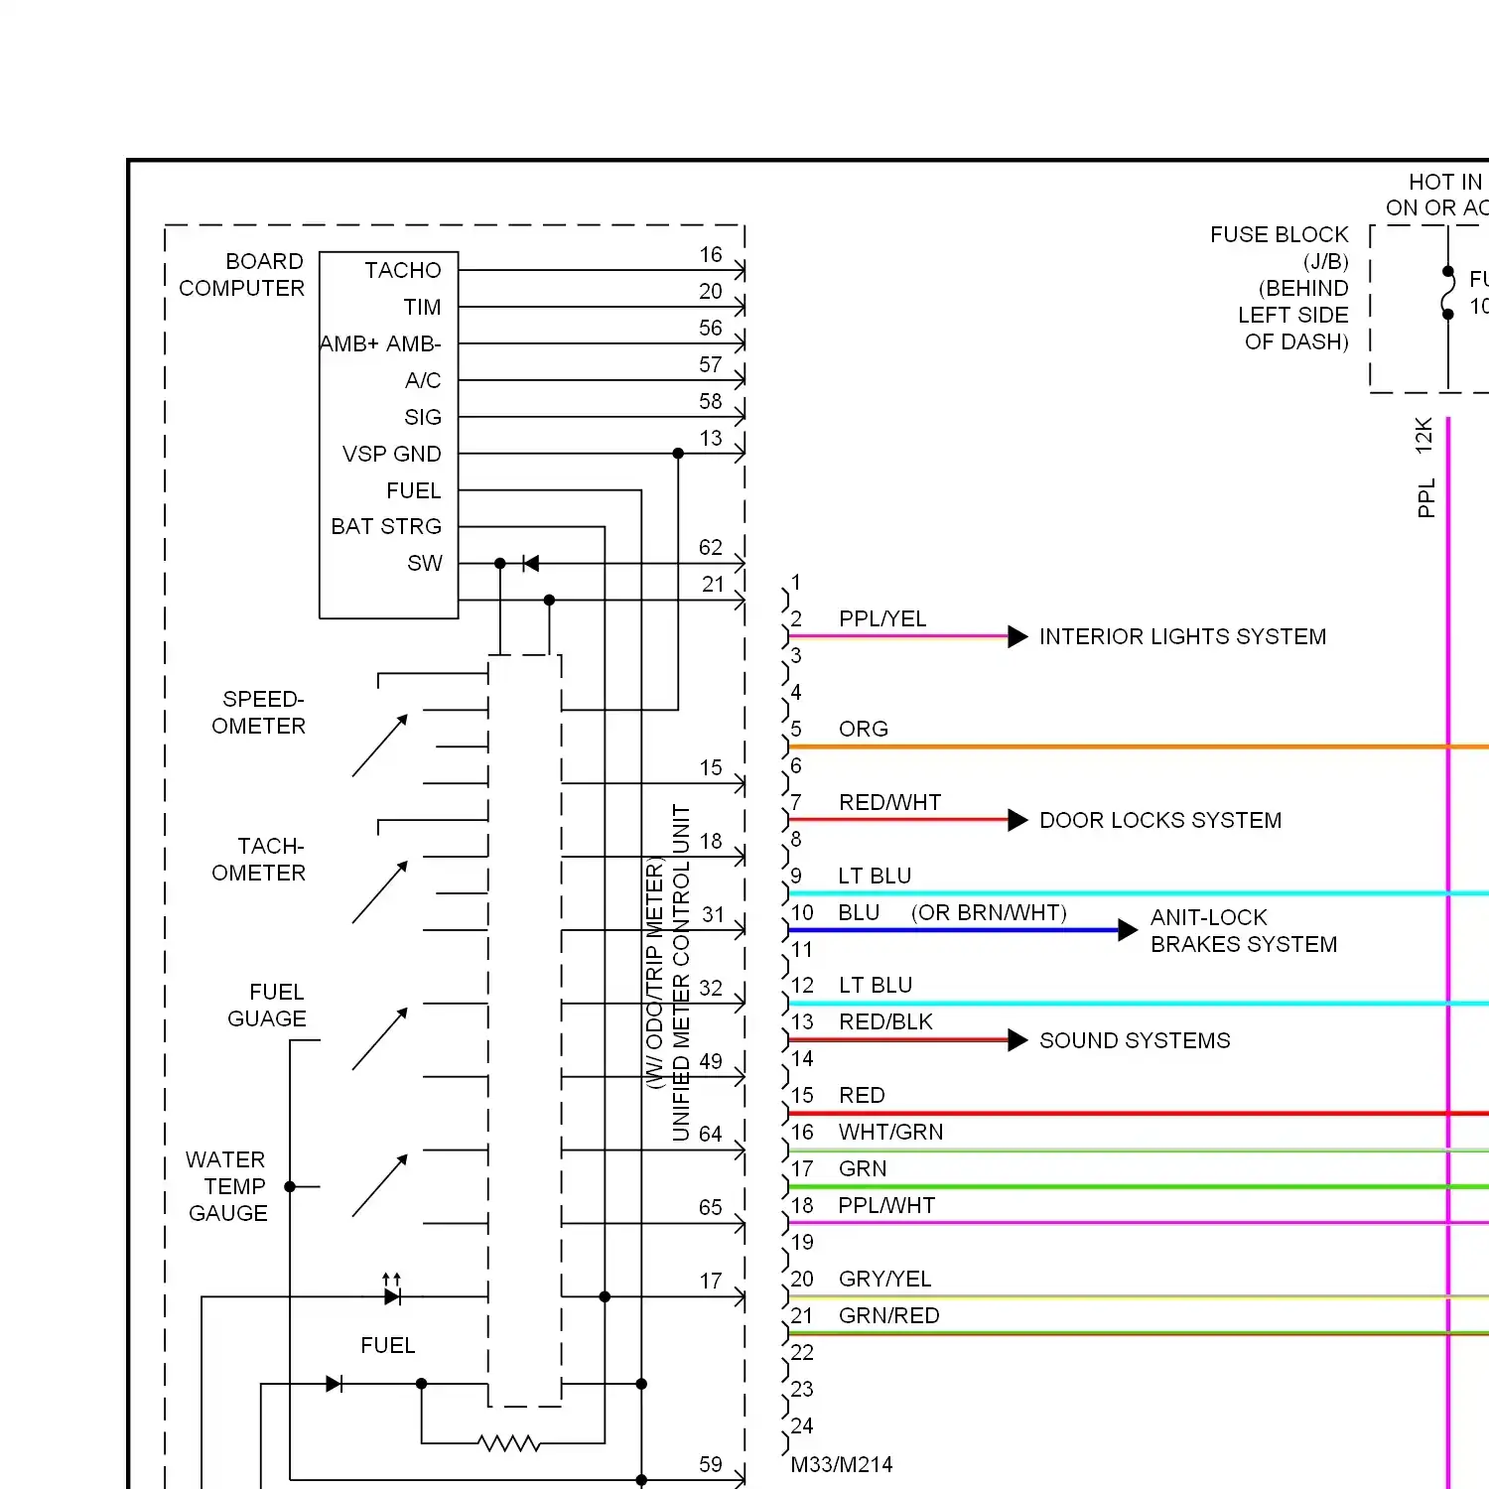This screenshot has width=1489, height=1489.
Task: Select terminal number 58
Action: pos(711,401)
